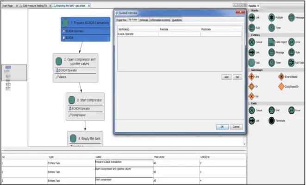This screenshot has height=185, width=306.
Task: Edit the Prepare SCADA transaction label field
Action: point(124,163)
